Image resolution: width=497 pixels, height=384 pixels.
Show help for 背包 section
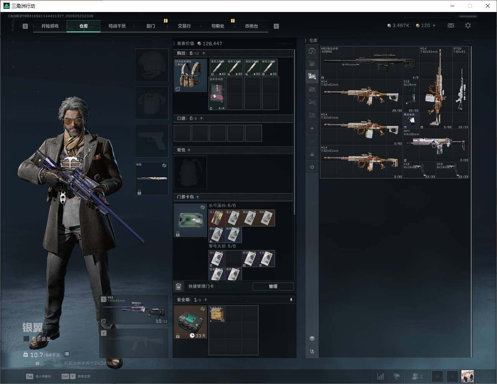tap(189, 150)
